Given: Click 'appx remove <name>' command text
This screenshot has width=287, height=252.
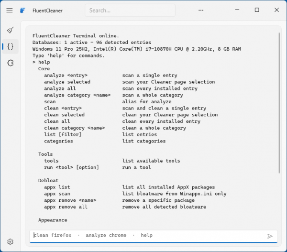Looking at the screenshot, I should [70, 200].
